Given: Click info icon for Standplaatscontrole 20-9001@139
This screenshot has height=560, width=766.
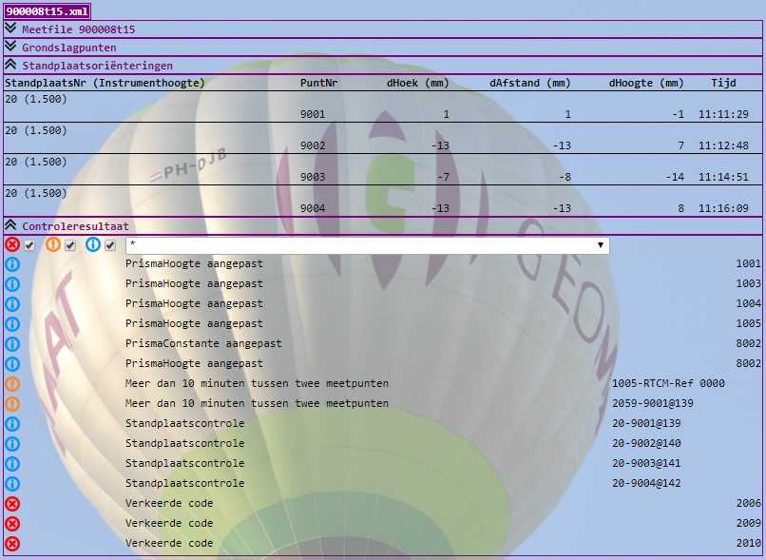Looking at the screenshot, I should (12, 424).
